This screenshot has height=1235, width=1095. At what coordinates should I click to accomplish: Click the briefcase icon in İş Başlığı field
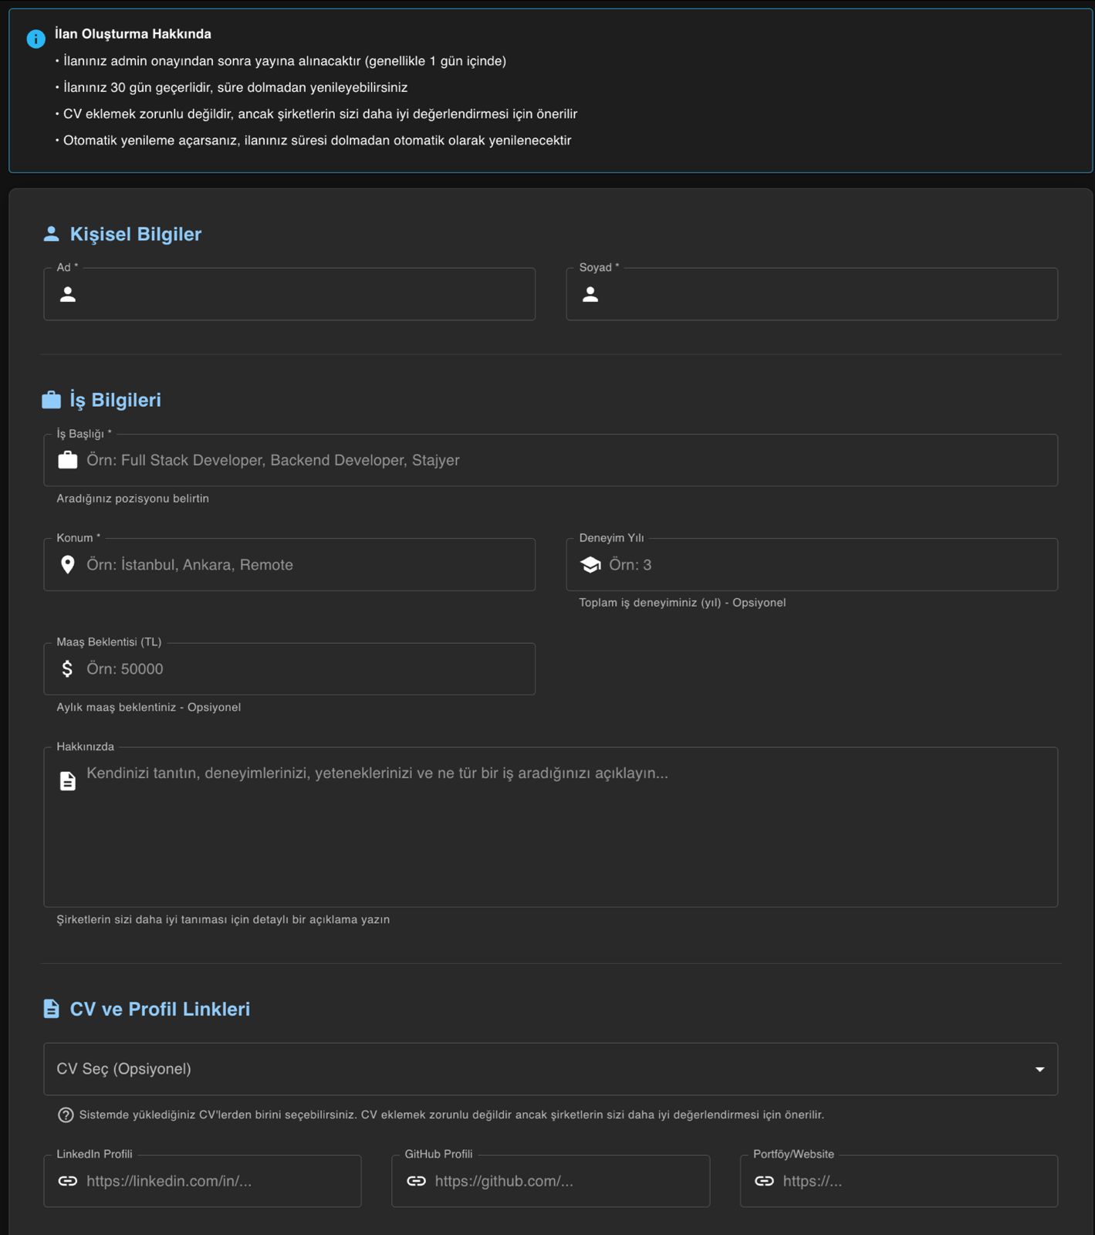pyautogui.click(x=68, y=460)
